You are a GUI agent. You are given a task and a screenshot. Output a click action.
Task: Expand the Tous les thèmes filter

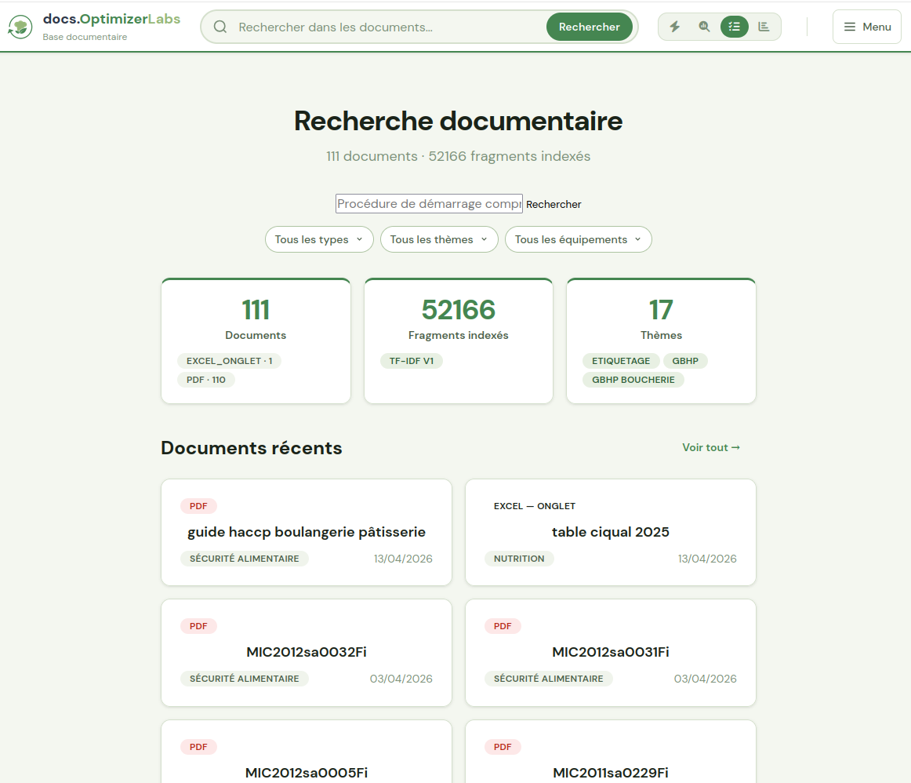pos(439,239)
